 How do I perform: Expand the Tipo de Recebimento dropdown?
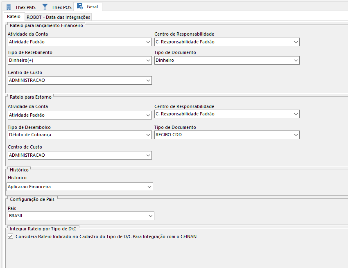click(x=148, y=61)
